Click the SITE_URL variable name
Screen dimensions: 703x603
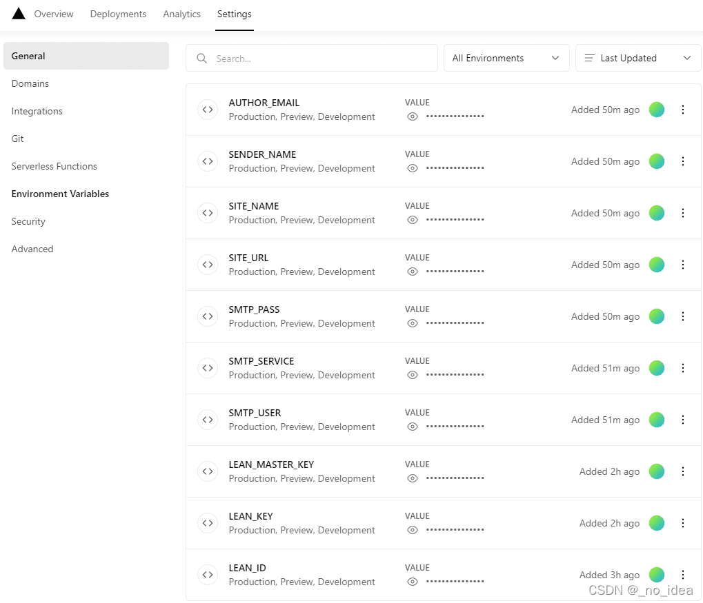click(x=248, y=258)
